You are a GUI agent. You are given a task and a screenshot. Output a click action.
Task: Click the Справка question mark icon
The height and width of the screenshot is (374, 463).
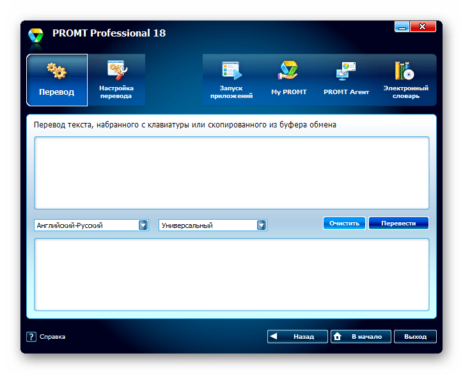coord(31,336)
